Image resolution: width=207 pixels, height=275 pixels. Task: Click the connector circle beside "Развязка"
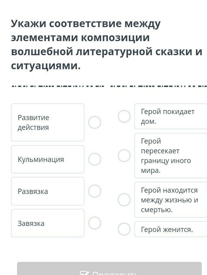tap(95, 191)
